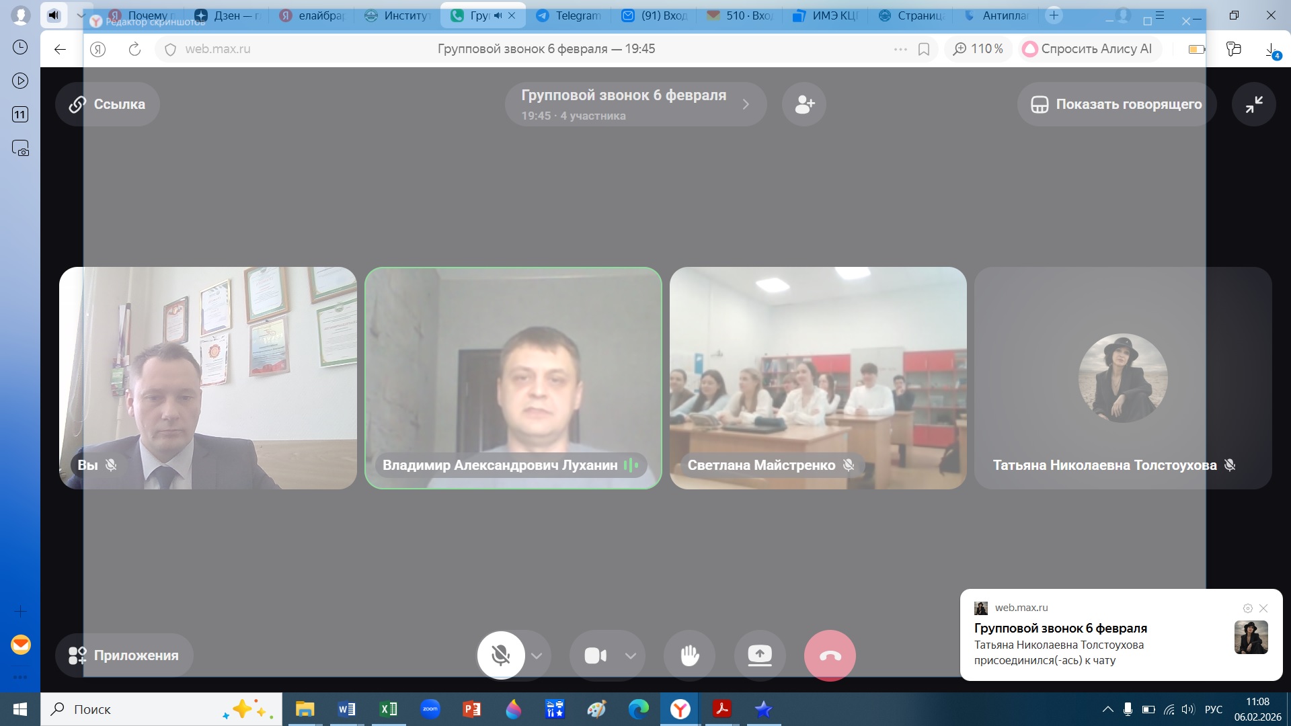This screenshot has width=1291, height=726.
Task: Open Zoom from the taskbar
Action: click(x=430, y=709)
